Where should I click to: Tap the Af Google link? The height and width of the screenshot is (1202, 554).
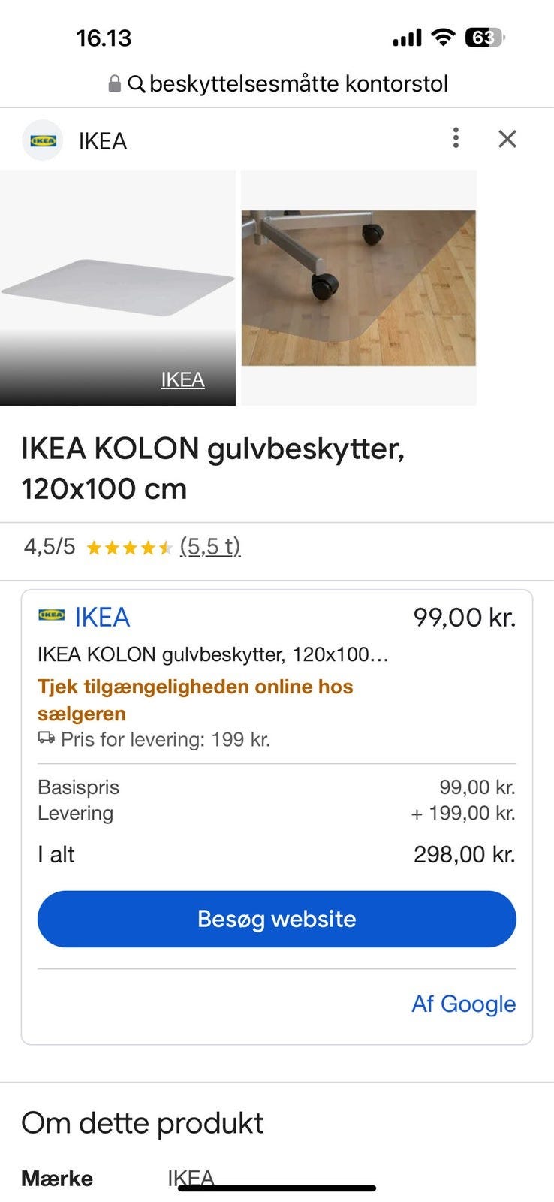463,1004
